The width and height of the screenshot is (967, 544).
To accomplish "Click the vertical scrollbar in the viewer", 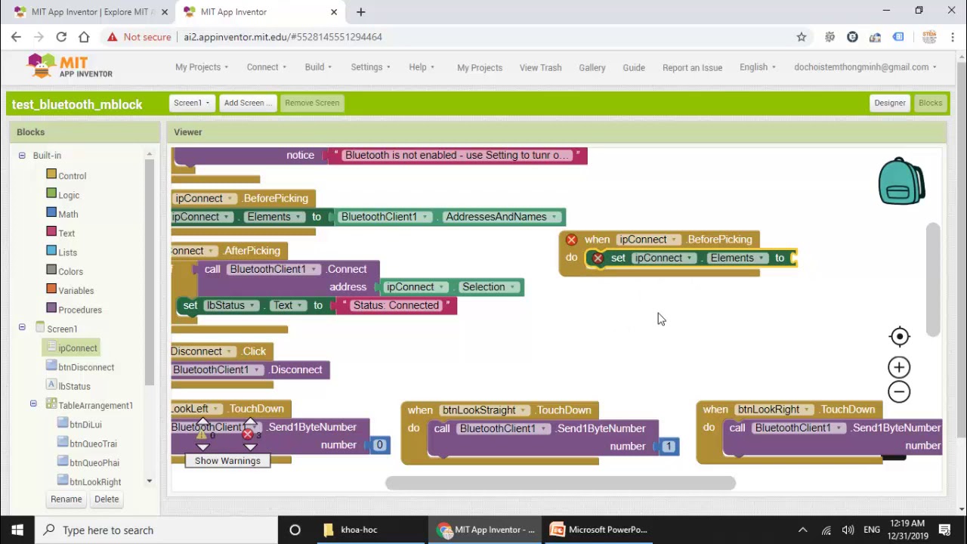I will tap(934, 280).
